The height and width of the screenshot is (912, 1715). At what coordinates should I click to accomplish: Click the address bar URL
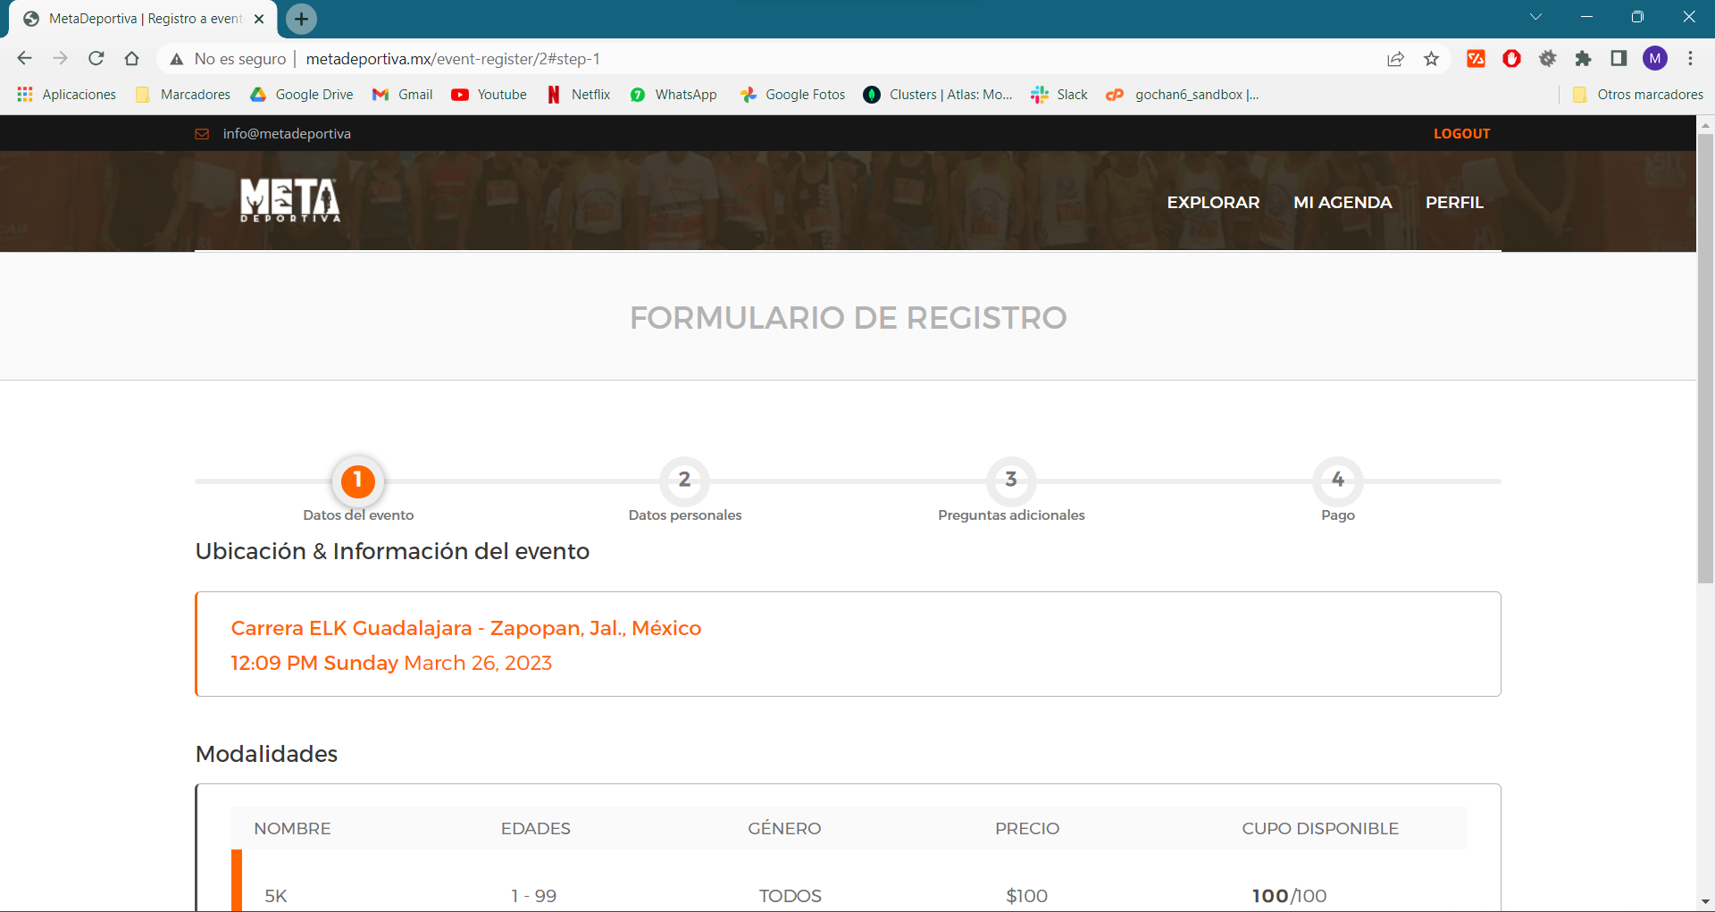coord(453,59)
